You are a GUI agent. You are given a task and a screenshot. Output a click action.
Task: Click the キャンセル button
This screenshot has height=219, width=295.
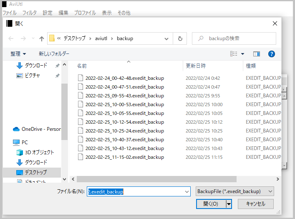[x=256, y=204]
